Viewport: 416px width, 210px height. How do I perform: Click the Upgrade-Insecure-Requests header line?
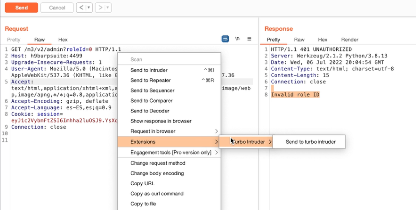click(x=56, y=63)
